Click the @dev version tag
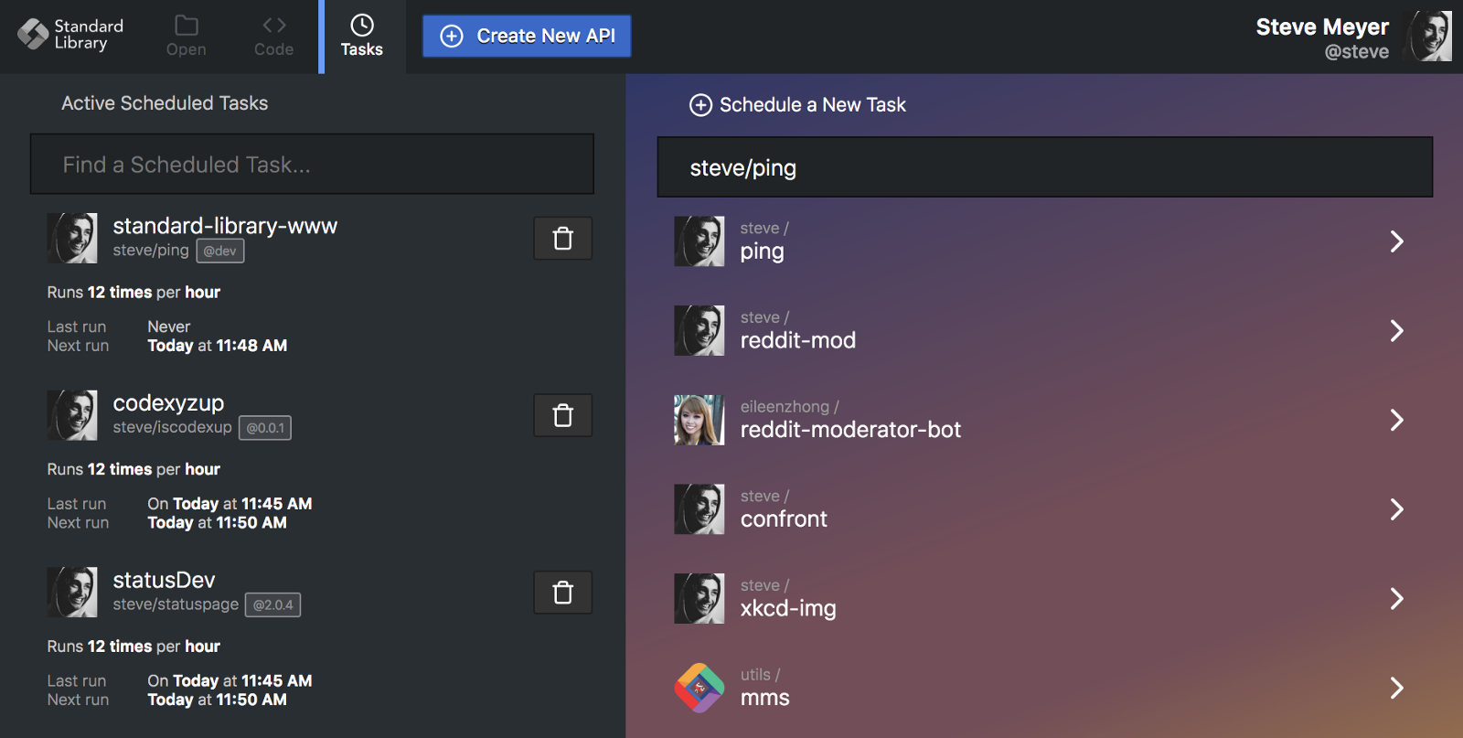The height and width of the screenshot is (738, 1463). [x=220, y=251]
